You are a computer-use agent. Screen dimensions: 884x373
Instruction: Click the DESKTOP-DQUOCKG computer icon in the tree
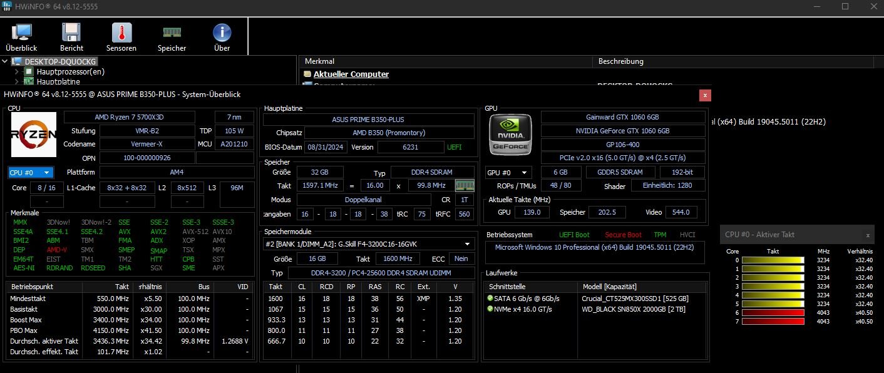pos(18,61)
